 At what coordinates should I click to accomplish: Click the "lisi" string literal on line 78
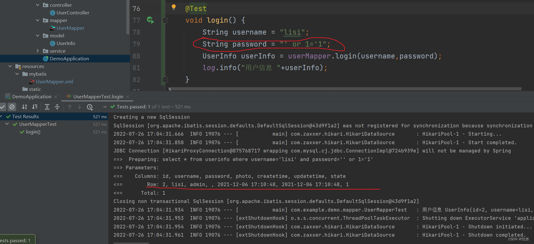pos(292,32)
